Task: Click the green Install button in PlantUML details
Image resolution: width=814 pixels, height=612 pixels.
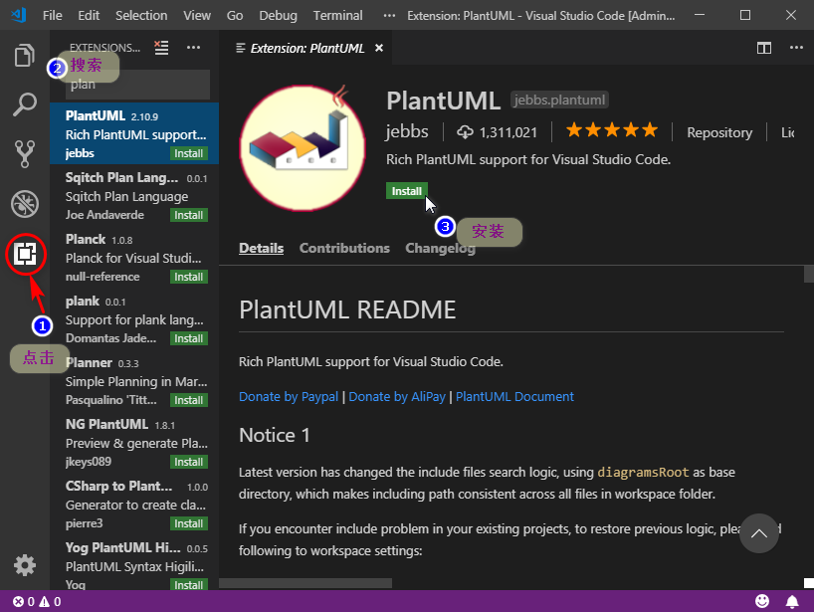Action: 406,191
